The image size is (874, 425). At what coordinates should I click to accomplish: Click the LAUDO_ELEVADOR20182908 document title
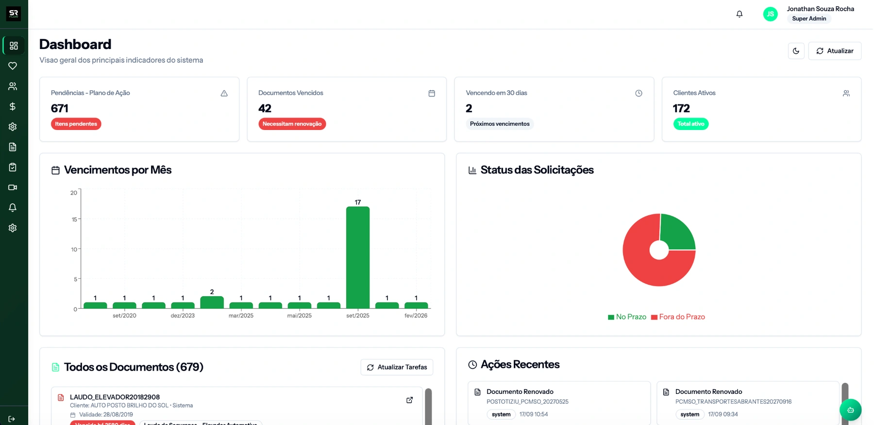tap(115, 397)
